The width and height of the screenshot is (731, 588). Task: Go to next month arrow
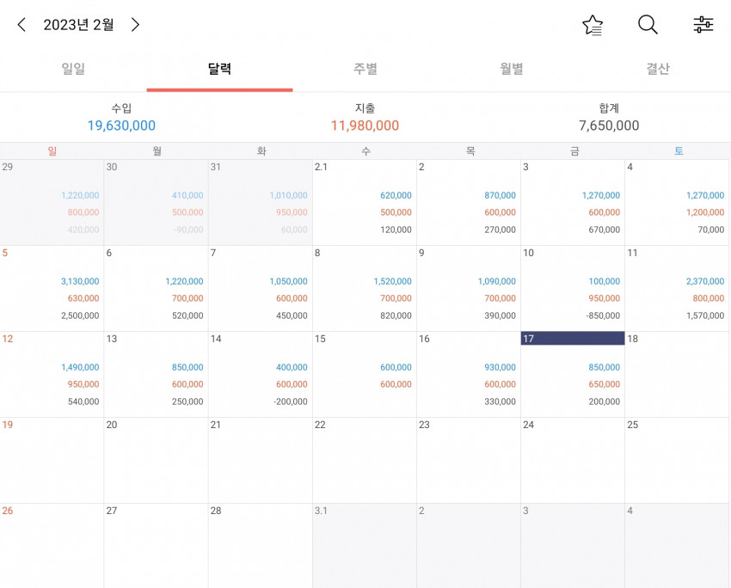click(135, 25)
